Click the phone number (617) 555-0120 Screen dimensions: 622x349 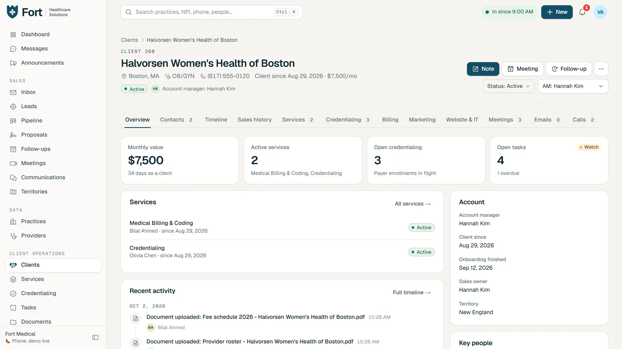229,76
